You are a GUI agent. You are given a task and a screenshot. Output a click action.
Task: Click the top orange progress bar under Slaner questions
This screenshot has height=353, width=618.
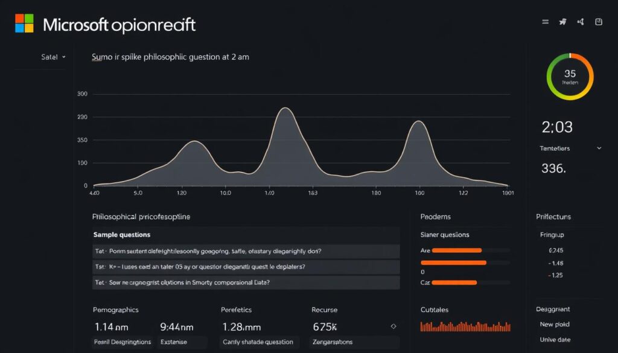456,250
